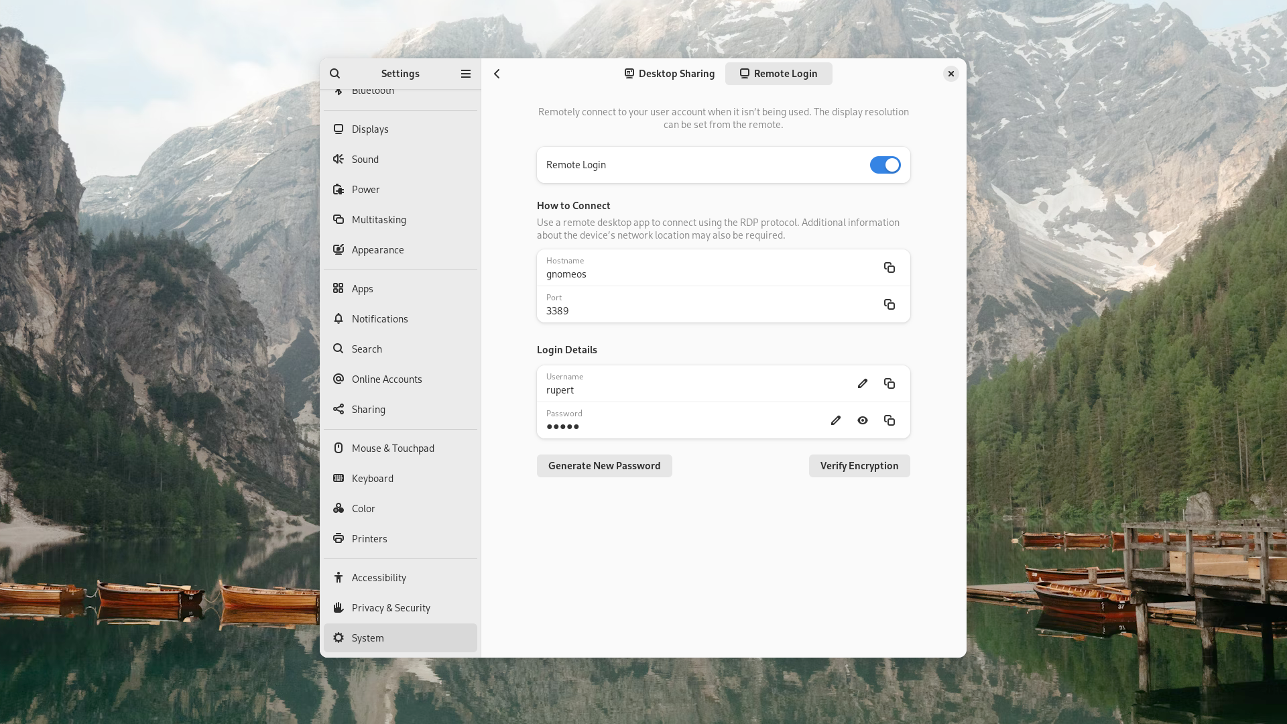Copy the Port value
This screenshot has height=724, width=1287.
coord(890,304)
